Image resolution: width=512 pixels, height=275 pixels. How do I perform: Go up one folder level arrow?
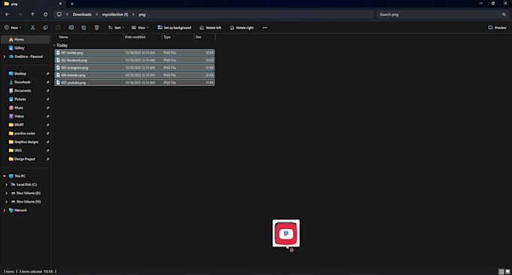coord(32,14)
